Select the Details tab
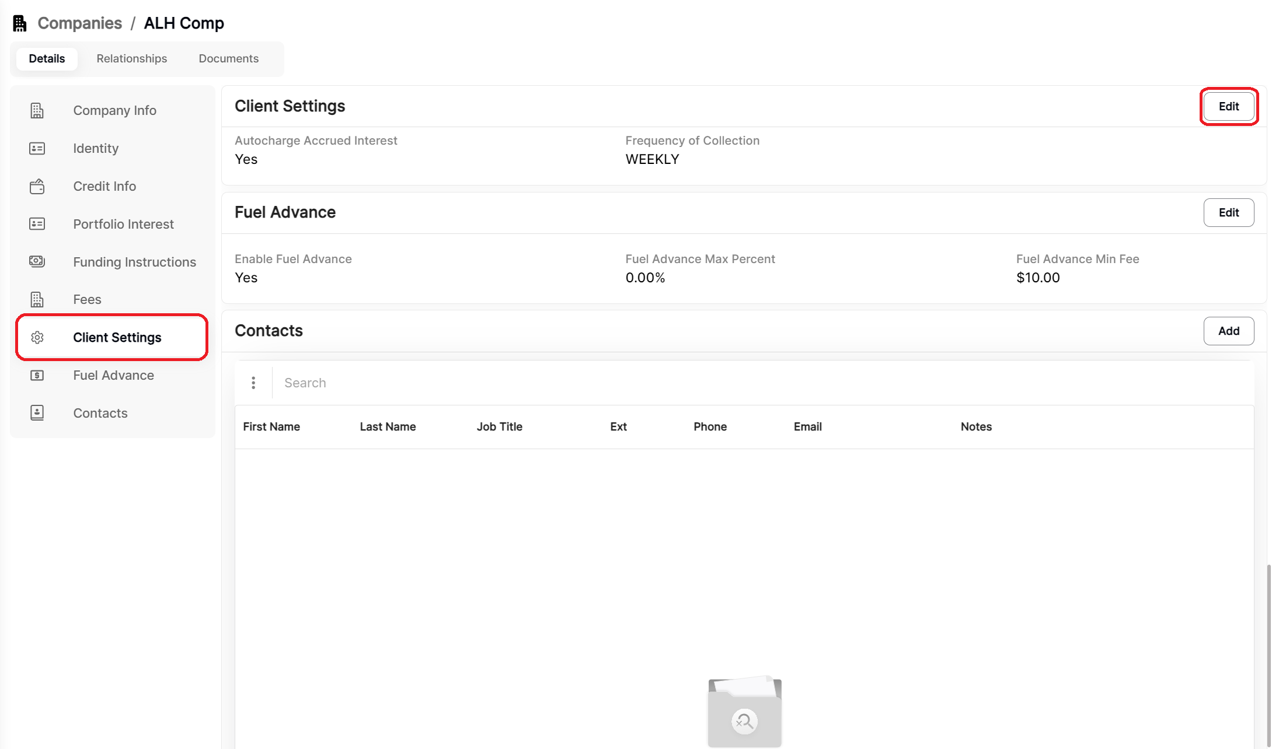Viewport: 1279px width, 749px height. [47, 58]
